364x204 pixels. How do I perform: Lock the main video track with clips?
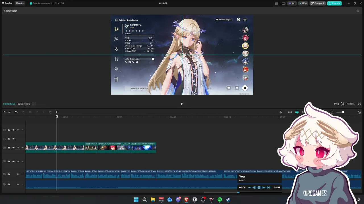pyautogui.click(x=9, y=148)
